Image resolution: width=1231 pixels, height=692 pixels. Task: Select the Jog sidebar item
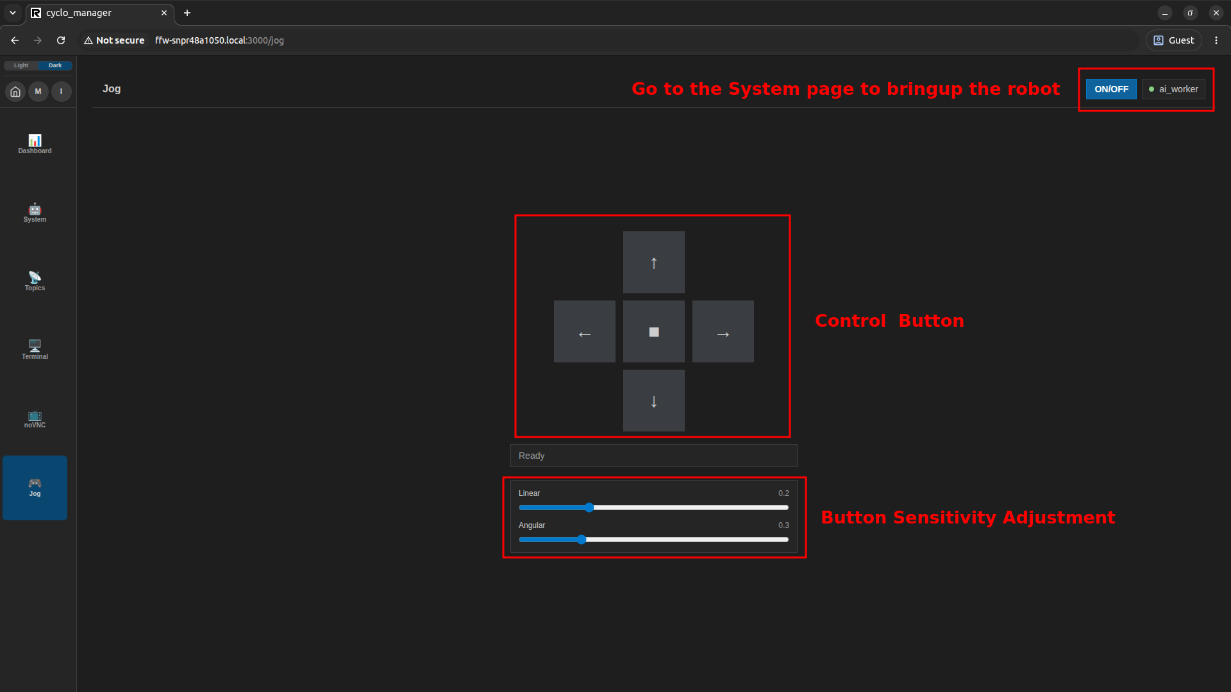(35, 488)
